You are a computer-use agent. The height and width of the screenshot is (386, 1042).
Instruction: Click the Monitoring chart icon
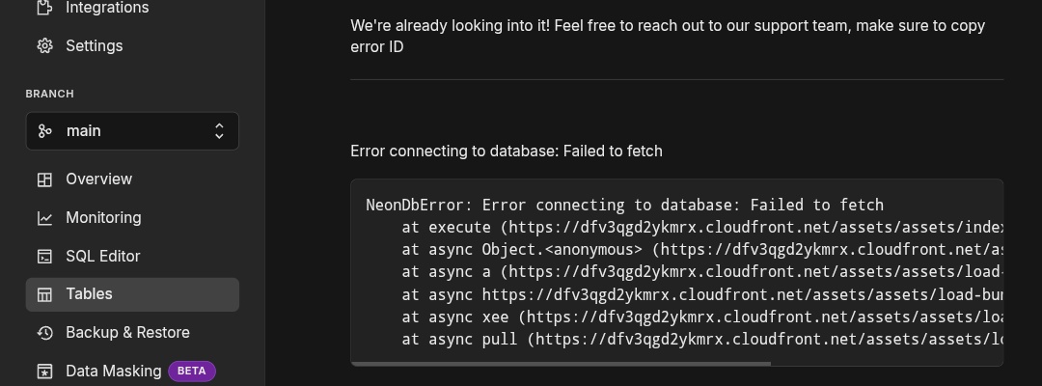pyautogui.click(x=44, y=218)
